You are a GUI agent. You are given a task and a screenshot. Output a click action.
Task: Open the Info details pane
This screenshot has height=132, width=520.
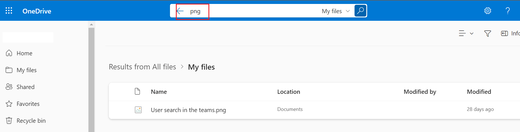click(x=510, y=33)
